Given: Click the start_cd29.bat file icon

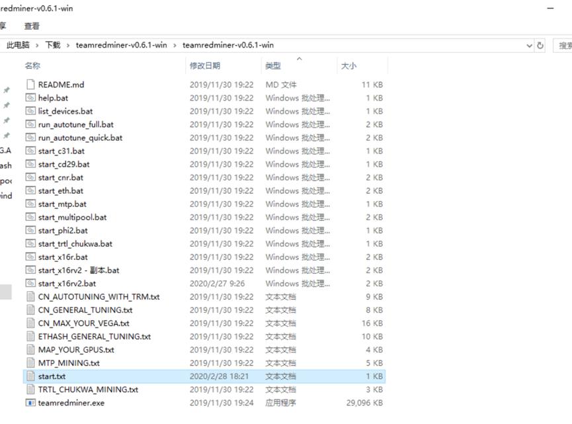Looking at the screenshot, I should (30, 164).
